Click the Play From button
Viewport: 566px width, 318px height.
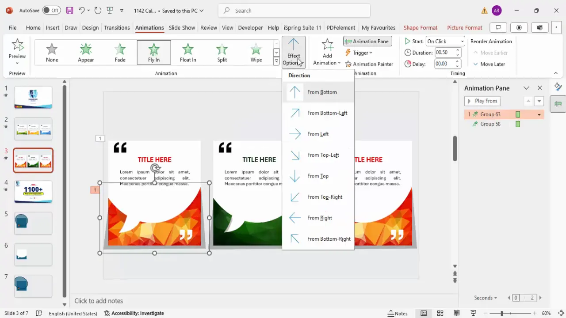482,101
